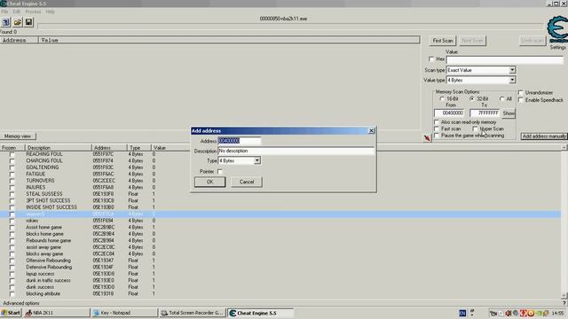568x319 pixels.
Task: Select the GOALTENDING row
Action: 280,167
